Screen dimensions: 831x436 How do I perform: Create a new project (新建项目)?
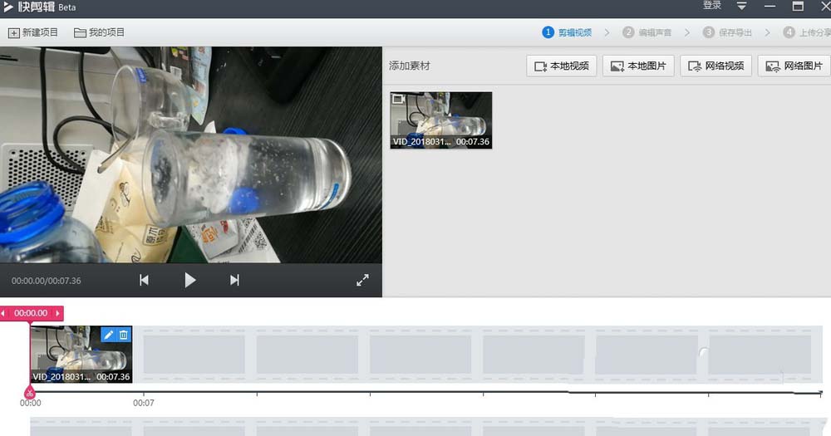click(x=33, y=32)
